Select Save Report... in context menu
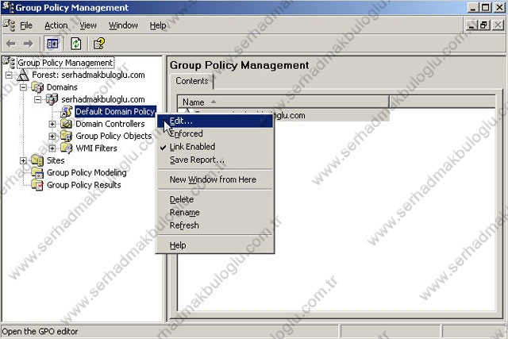508x339 pixels. click(215, 160)
